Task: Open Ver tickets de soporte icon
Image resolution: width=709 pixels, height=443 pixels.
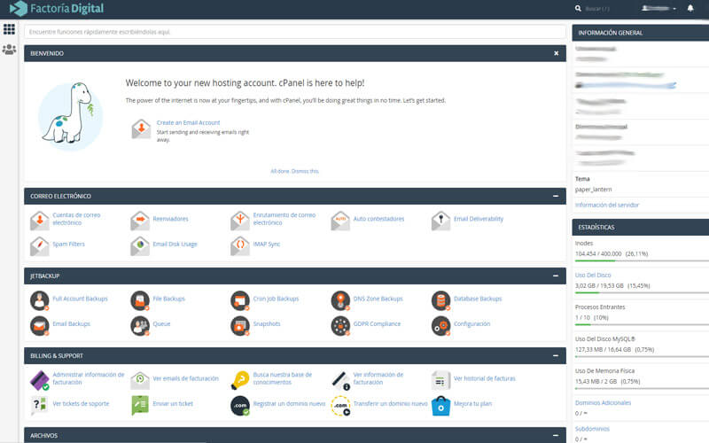Action: (40, 406)
